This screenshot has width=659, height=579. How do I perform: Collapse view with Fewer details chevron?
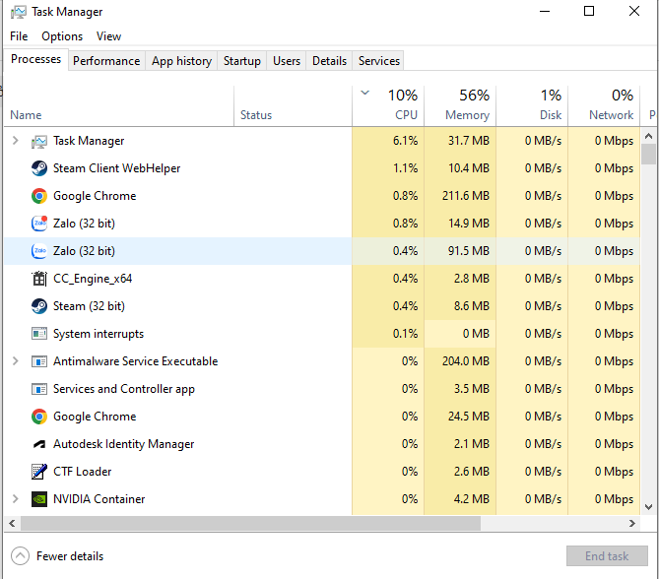20,556
